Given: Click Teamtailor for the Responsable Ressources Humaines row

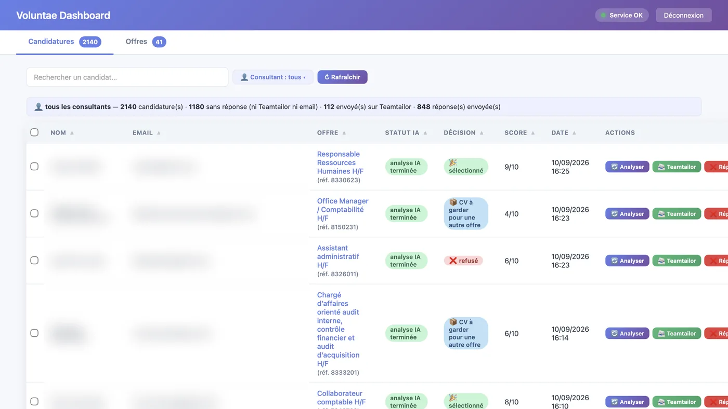Looking at the screenshot, I should tap(677, 167).
